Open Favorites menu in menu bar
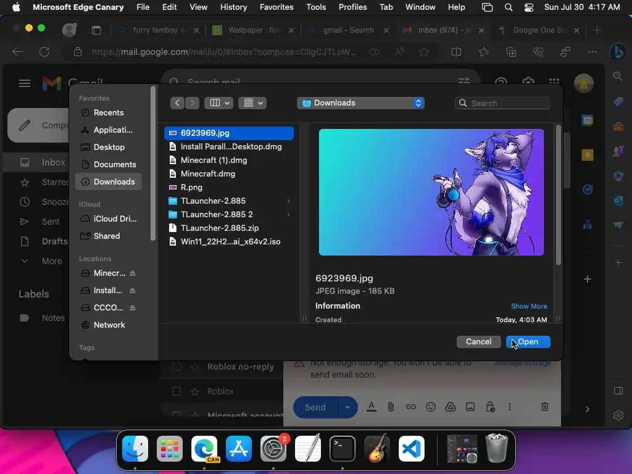This screenshot has height=474, width=632. (x=276, y=7)
